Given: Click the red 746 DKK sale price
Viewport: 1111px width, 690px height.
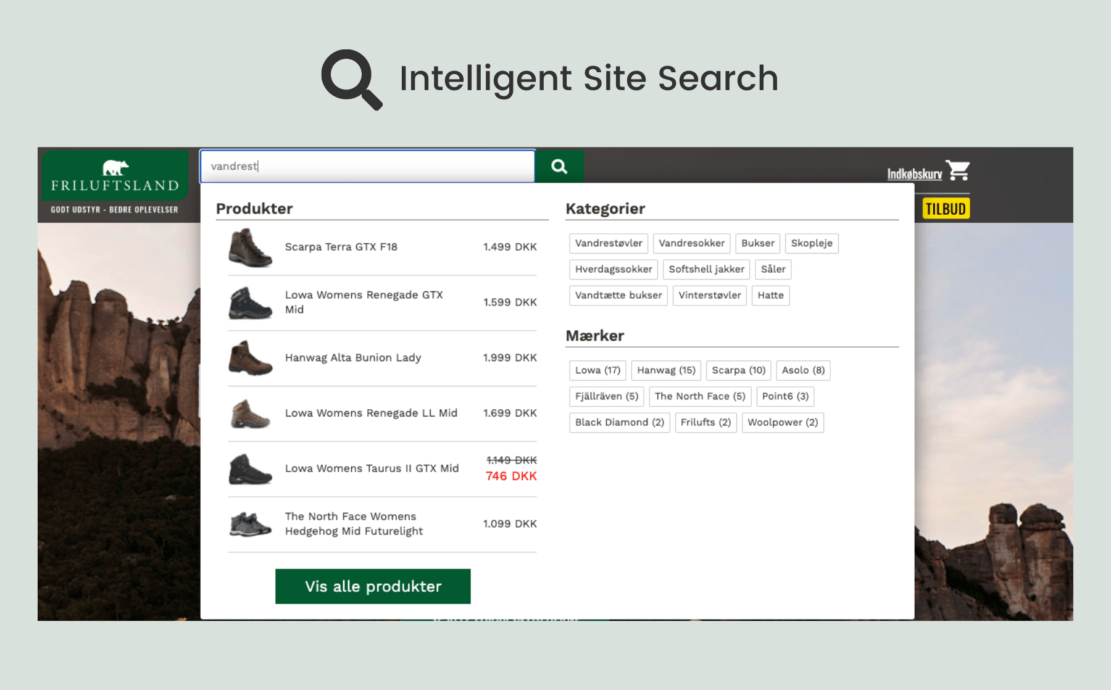Looking at the screenshot, I should (x=511, y=476).
